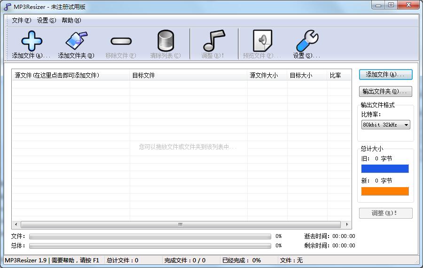Click the blue plus 添加文件 toolbar icon
The height and width of the screenshot is (268, 423).
31,41
